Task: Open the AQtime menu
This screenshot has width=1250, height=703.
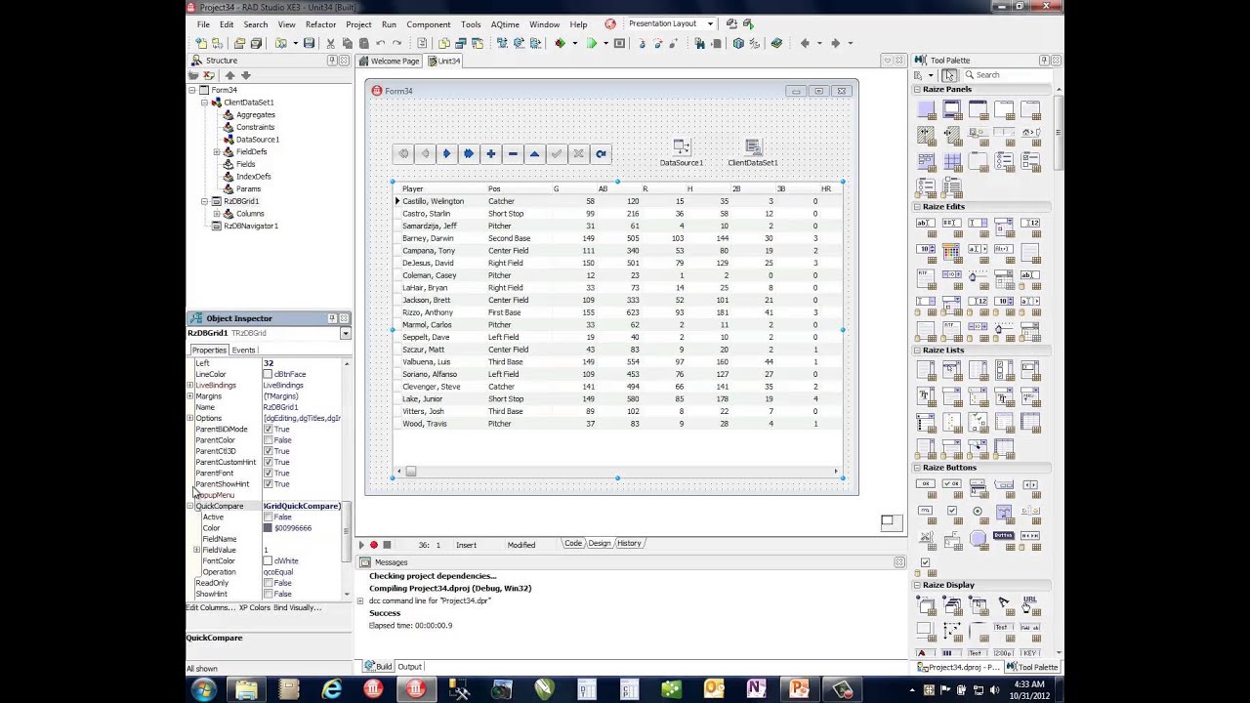Action: click(x=505, y=24)
